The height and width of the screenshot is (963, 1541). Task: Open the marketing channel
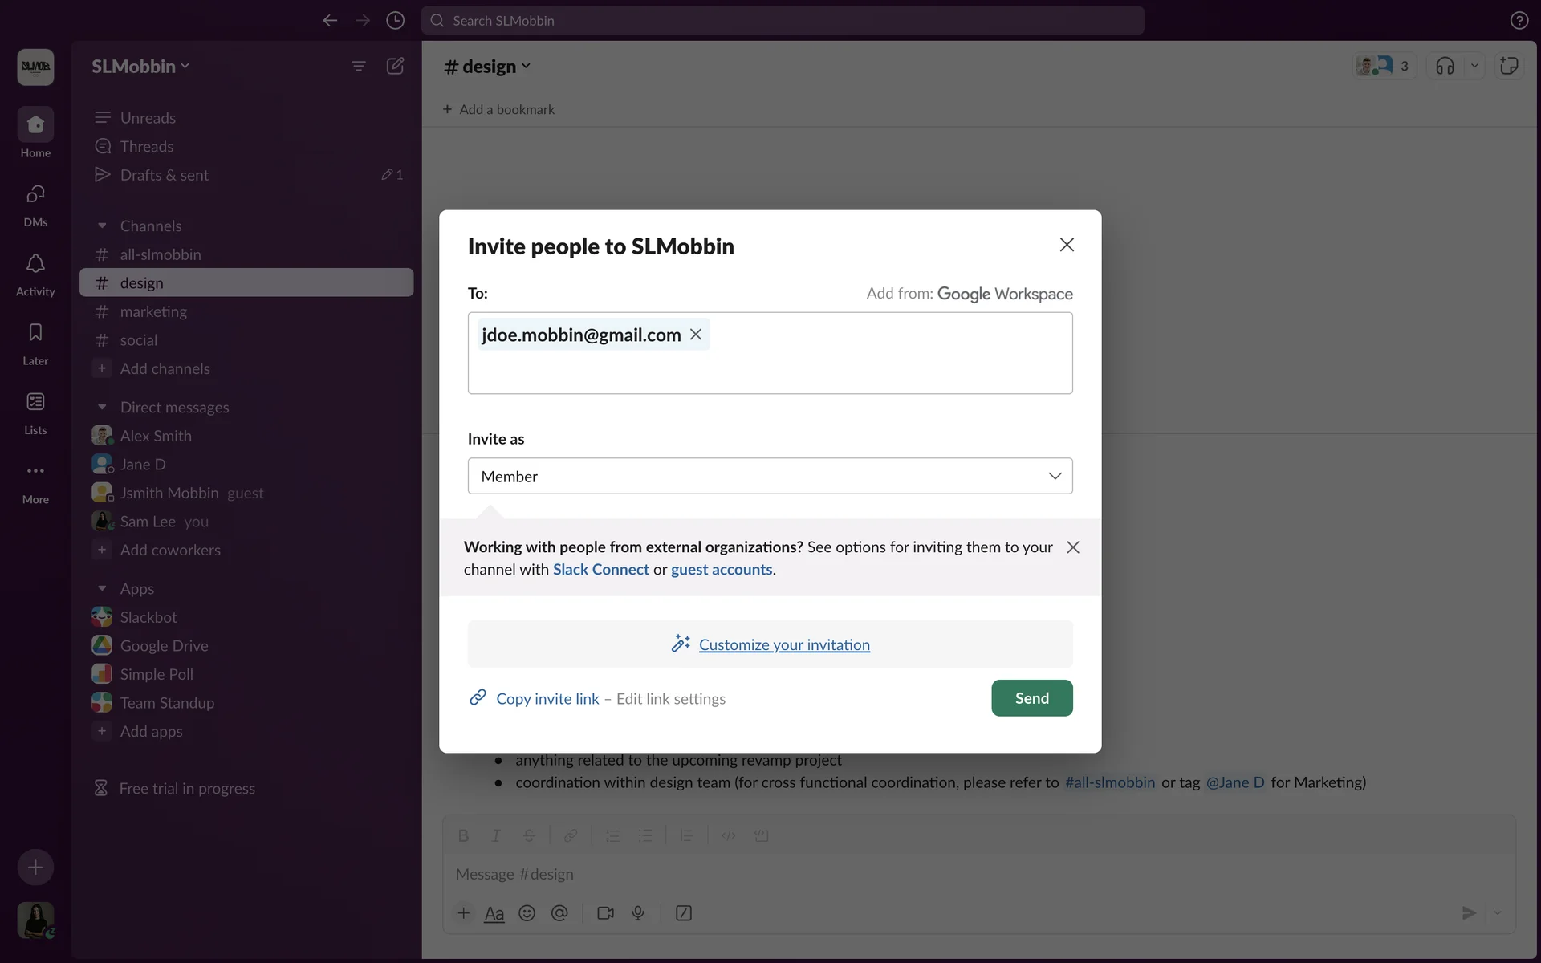pyautogui.click(x=153, y=311)
